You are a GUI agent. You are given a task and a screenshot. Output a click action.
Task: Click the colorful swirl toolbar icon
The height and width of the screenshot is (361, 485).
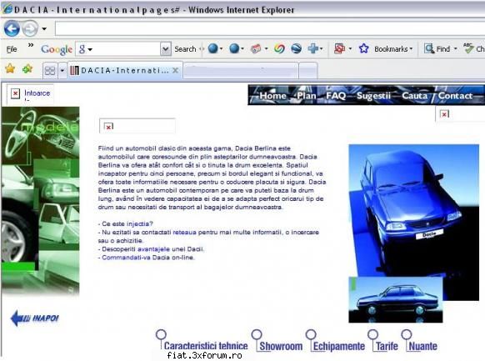[x=279, y=48]
